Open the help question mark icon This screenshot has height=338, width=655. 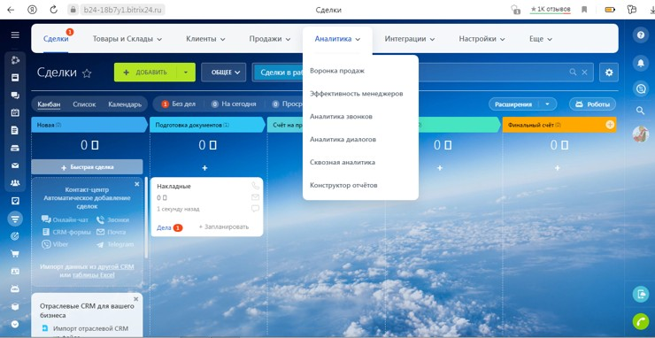pos(640,35)
